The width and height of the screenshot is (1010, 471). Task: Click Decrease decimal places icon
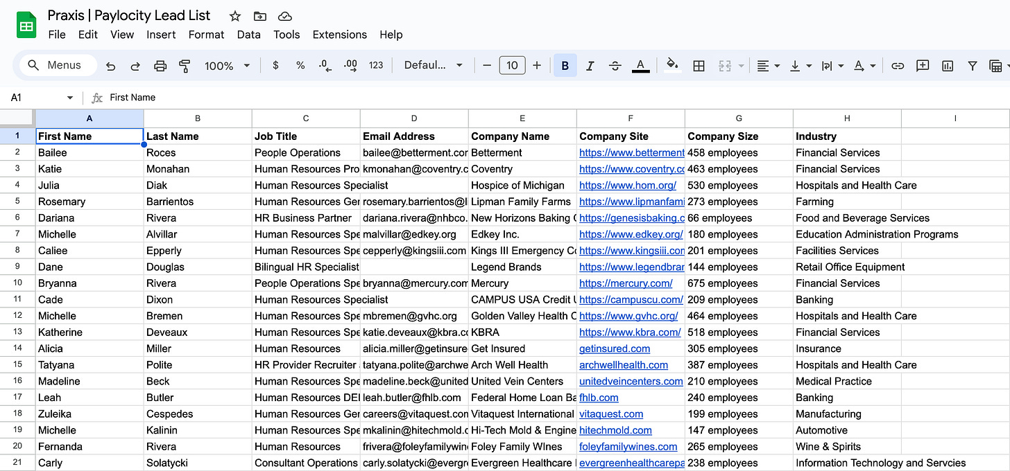[x=325, y=65]
